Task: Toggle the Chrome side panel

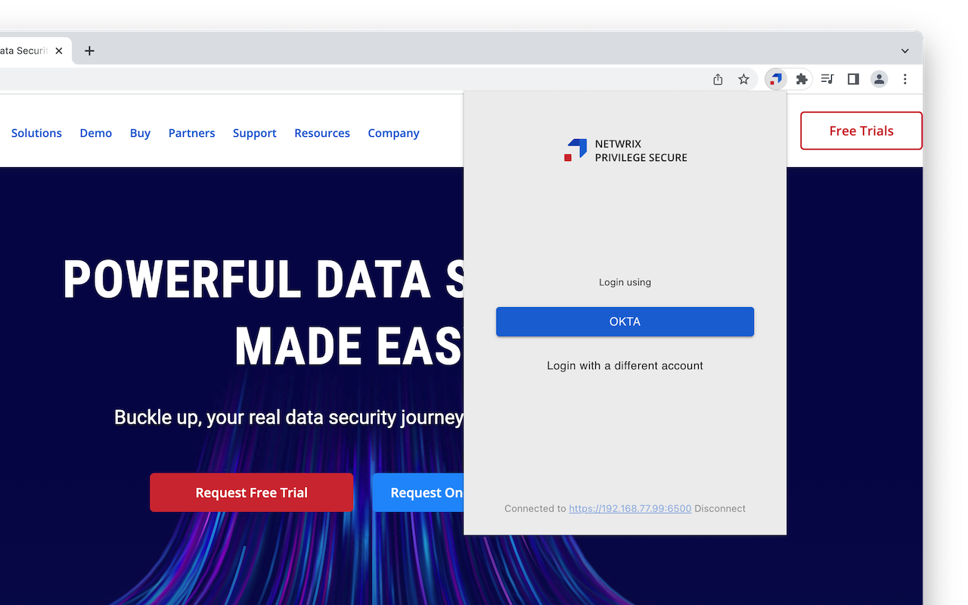Action: [853, 79]
